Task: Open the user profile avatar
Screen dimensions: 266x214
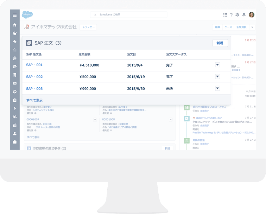Action: [252, 15]
